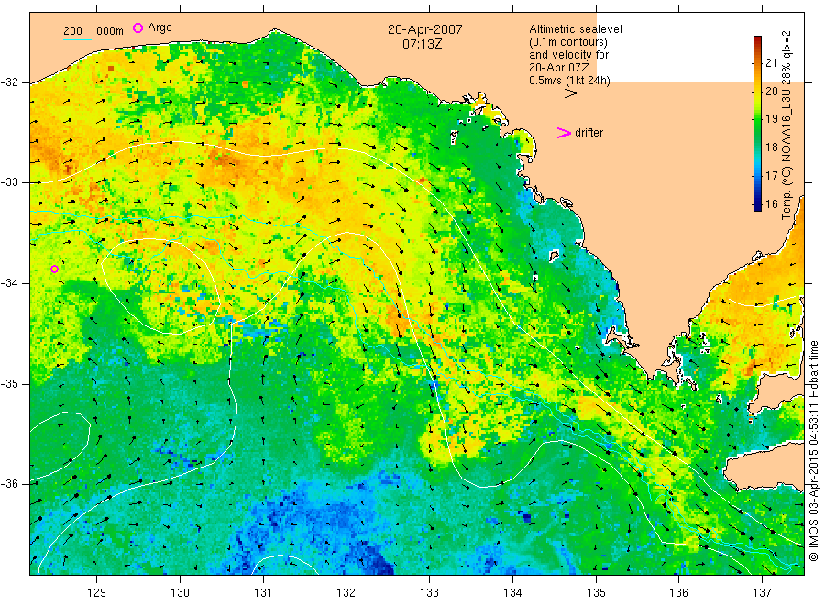Click the longitude label '135'
This screenshot has height=605, width=825.
(596, 593)
